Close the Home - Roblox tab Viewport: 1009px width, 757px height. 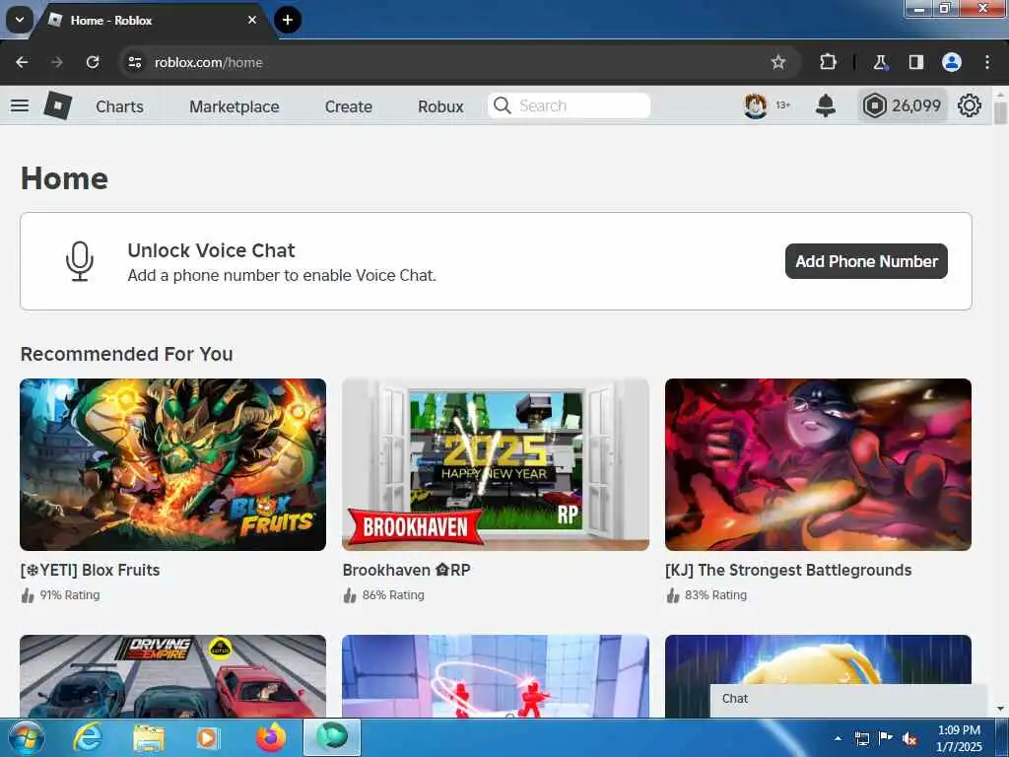click(x=252, y=20)
